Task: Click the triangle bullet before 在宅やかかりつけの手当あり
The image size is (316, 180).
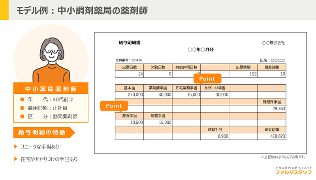Action: pyautogui.click(x=15, y=160)
